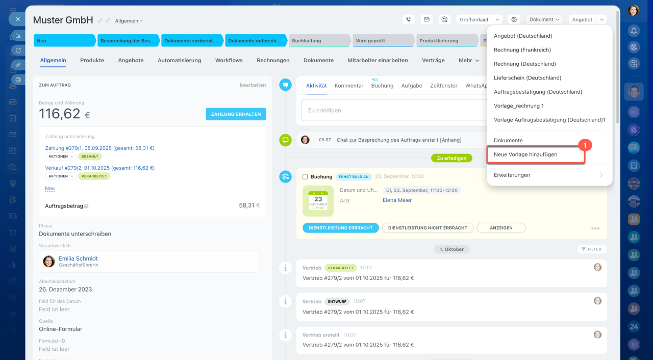653x360 pixels.
Task: Open the Großverkauf pipeline dropdown
Action: tap(481, 19)
